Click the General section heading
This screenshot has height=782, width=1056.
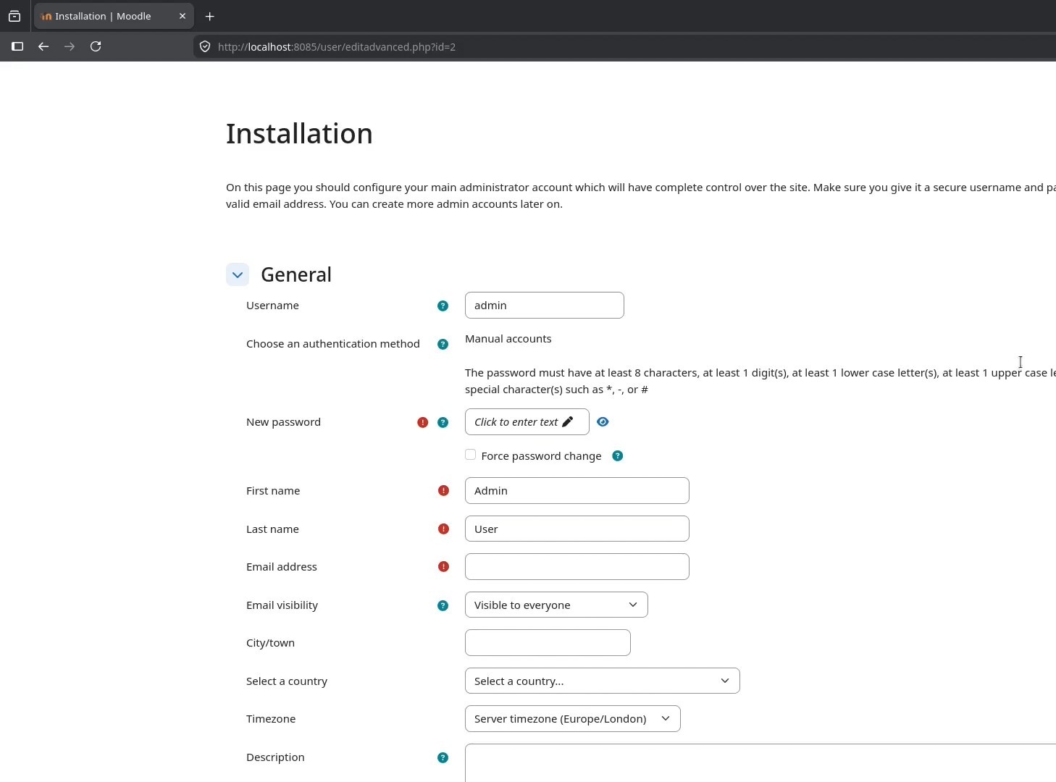[296, 274]
